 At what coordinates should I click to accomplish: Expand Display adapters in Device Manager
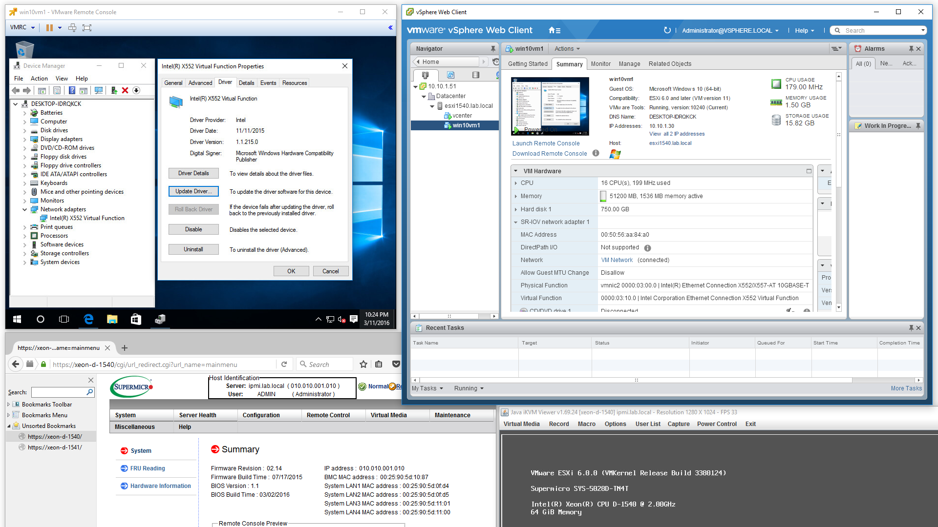[x=24, y=139]
